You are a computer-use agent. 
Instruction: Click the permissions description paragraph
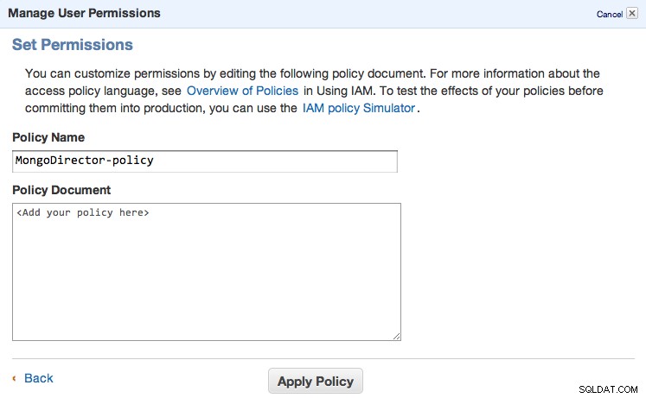(x=314, y=91)
